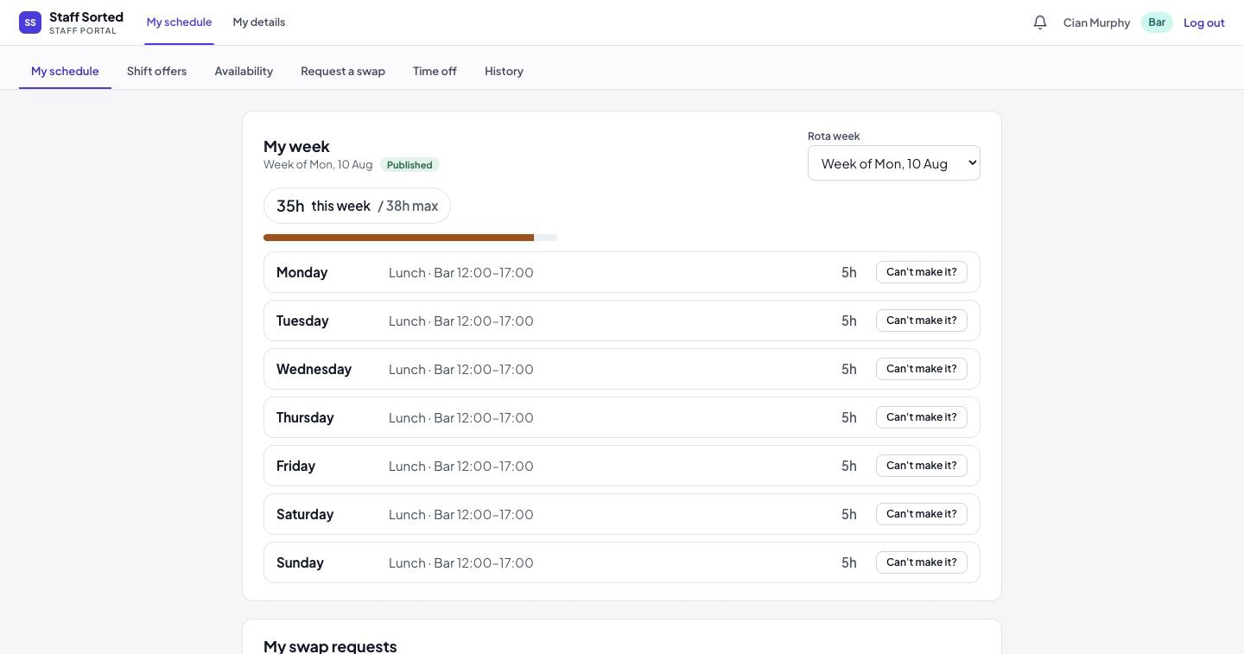1244x654 pixels.
Task: View the History tab
Action: click(x=504, y=71)
